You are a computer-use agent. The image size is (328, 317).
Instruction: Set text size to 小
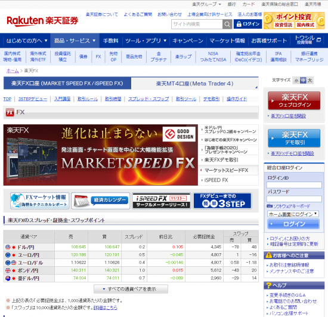click(x=296, y=81)
